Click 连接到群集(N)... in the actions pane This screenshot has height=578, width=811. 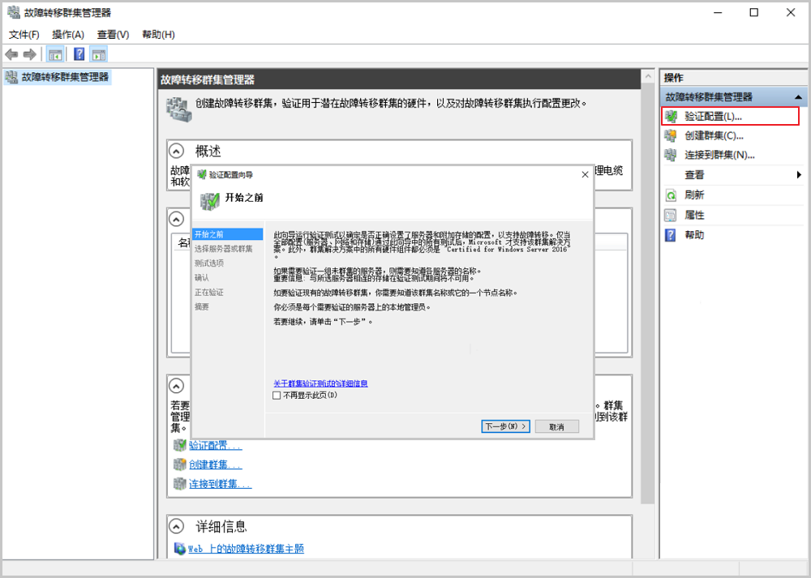719,155
